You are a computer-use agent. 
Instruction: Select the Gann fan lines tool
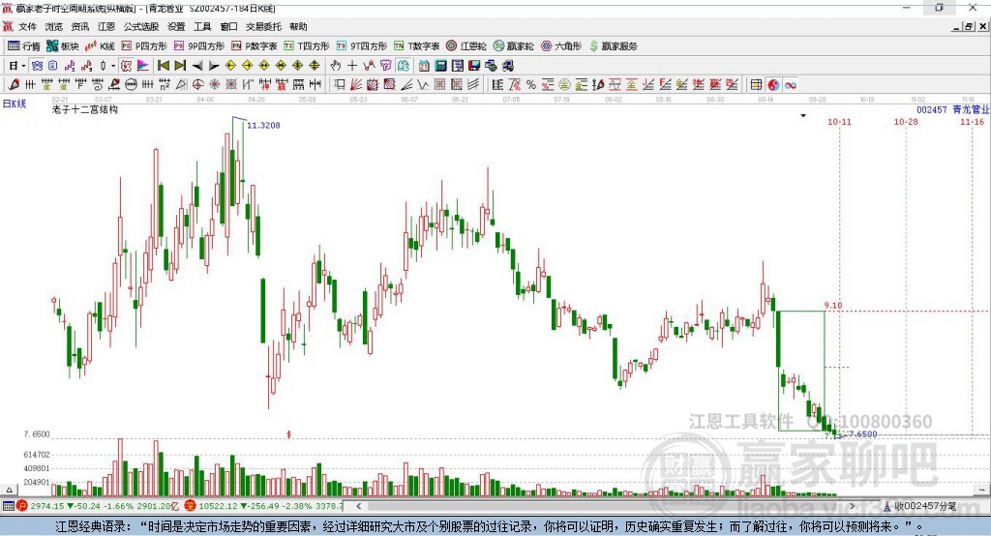tap(356, 84)
